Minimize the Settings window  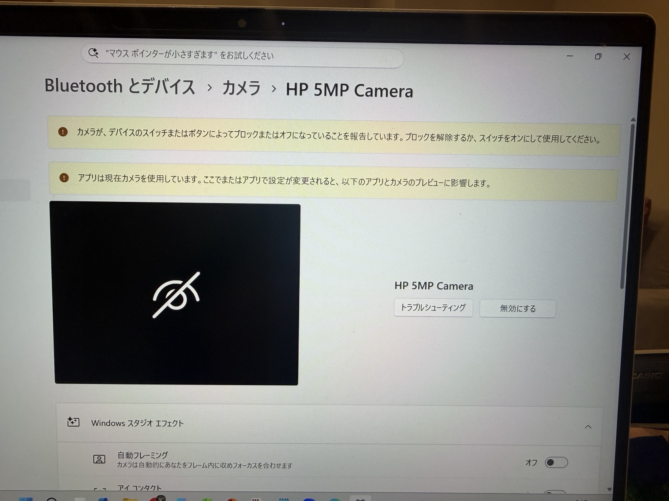click(570, 56)
